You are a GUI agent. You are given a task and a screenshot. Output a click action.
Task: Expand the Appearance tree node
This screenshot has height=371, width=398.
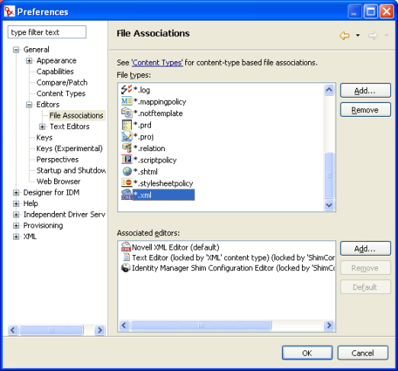29,60
